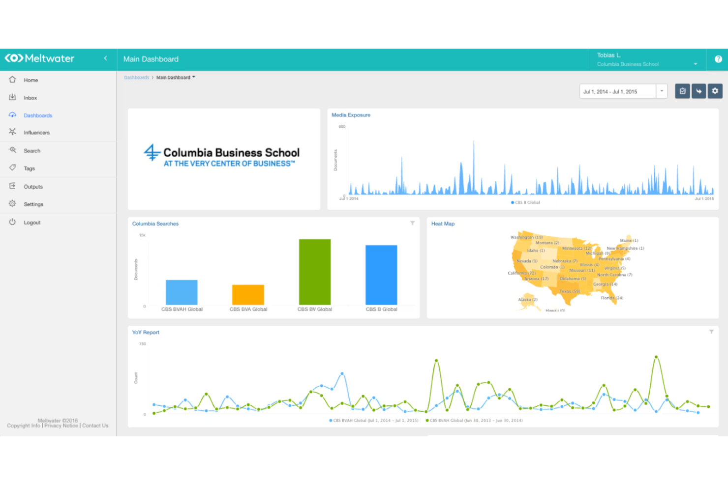The height and width of the screenshot is (485, 728).
Task: Click Georgia (14) map label
Action: (x=605, y=284)
